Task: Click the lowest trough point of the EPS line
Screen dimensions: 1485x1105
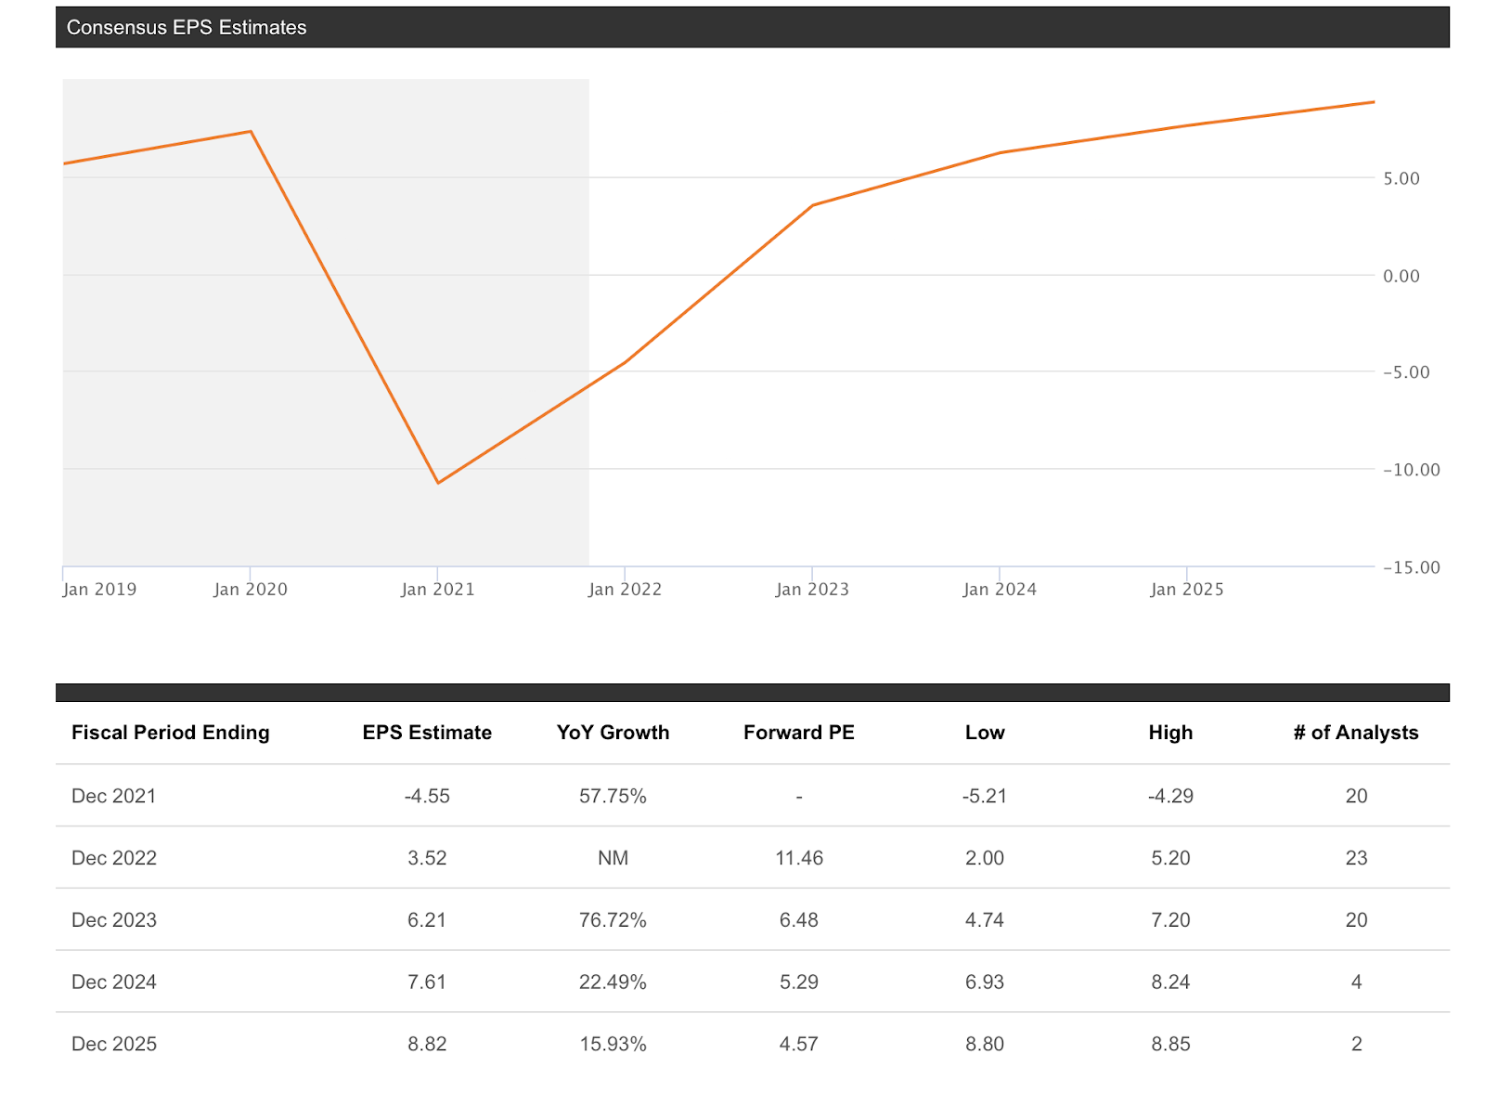Action: coord(438,483)
